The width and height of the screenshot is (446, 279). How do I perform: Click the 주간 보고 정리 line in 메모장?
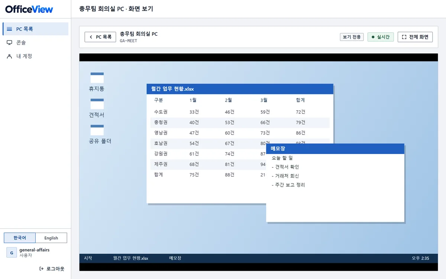(x=288, y=185)
